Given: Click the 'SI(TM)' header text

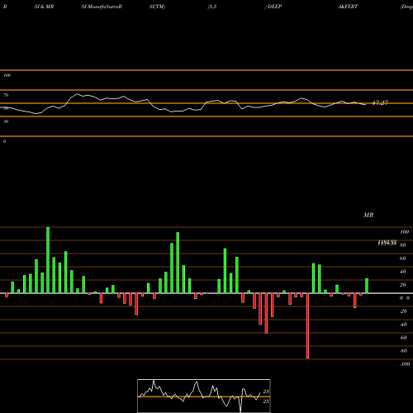Looking at the screenshot, I should point(157,7).
